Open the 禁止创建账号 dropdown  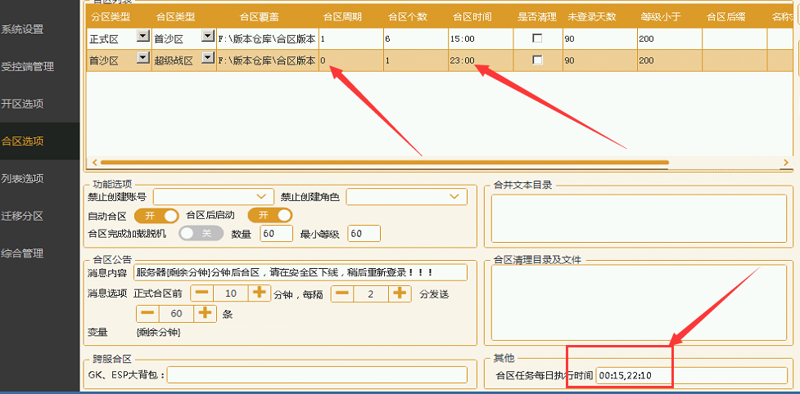[x=213, y=196]
